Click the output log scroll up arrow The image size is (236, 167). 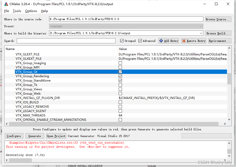229,143
